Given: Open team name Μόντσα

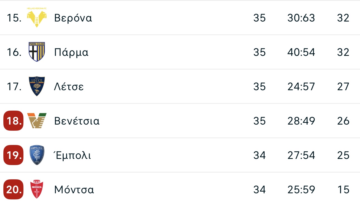Looking at the screenshot, I should click(74, 190).
